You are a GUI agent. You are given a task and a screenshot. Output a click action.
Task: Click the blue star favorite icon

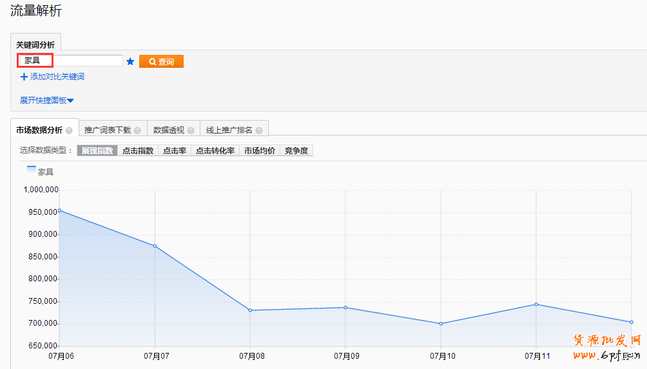pos(130,61)
